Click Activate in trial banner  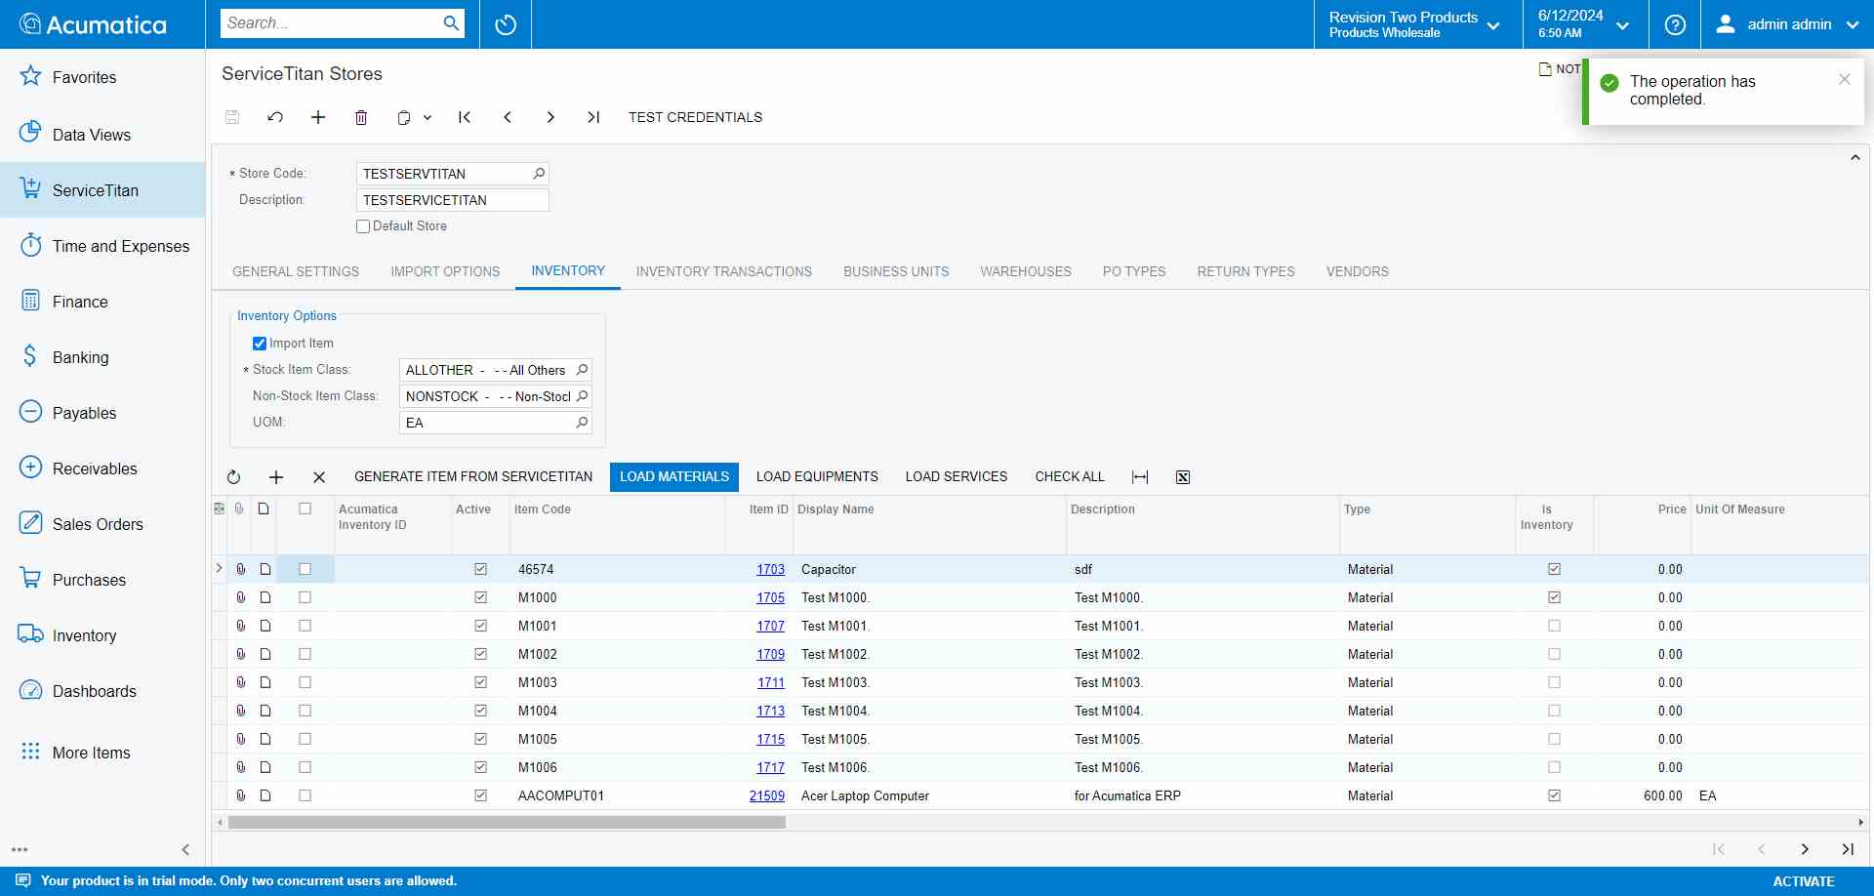(x=1804, y=881)
